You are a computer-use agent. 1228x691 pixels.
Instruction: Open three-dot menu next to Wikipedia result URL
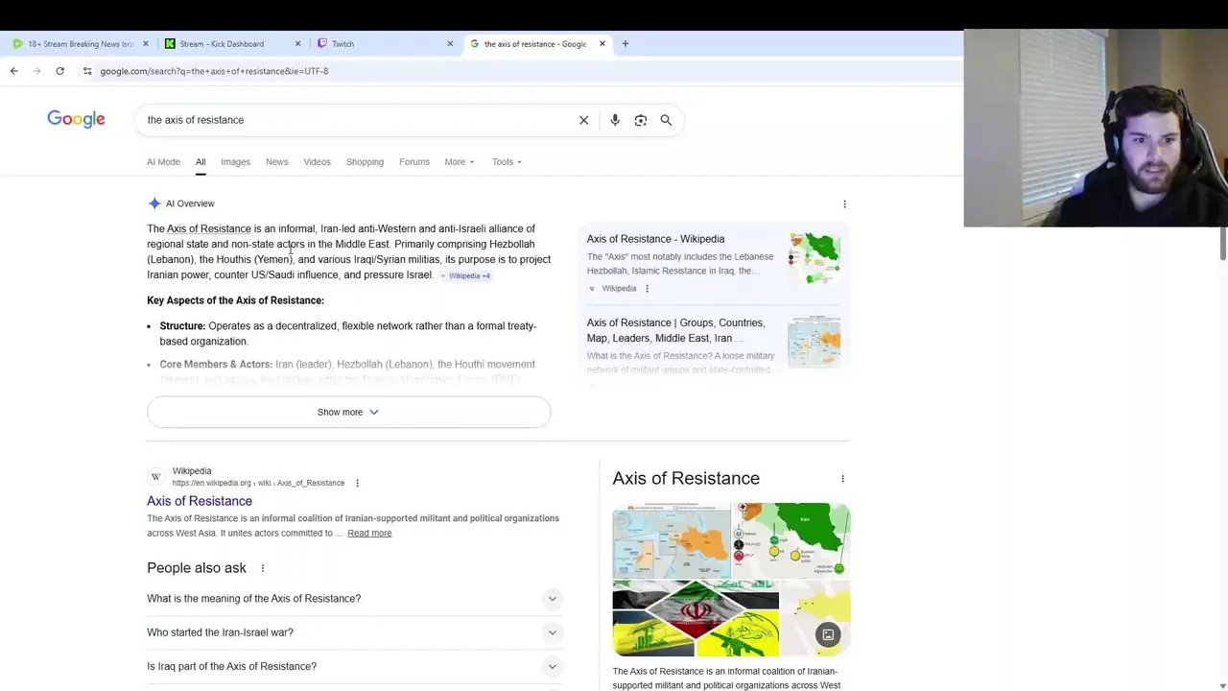(357, 483)
